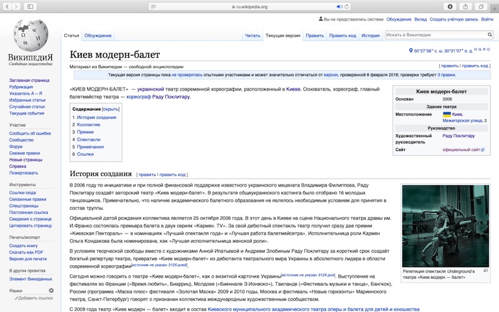Screen dimensions: 499x312
Task: Jump to Премии in contents
Action: [x=85, y=132]
